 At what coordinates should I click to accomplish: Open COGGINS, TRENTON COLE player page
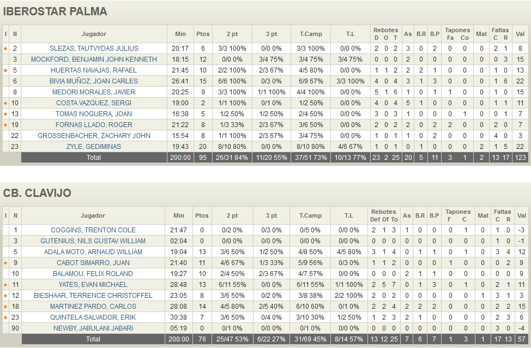(x=93, y=230)
